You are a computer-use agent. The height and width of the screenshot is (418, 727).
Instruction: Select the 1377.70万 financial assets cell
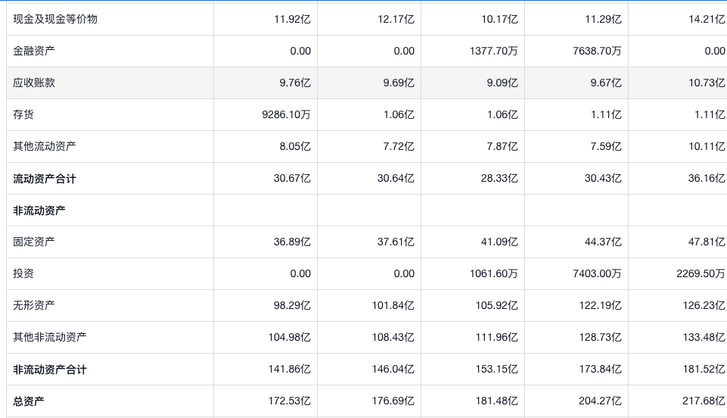click(493, 51)
